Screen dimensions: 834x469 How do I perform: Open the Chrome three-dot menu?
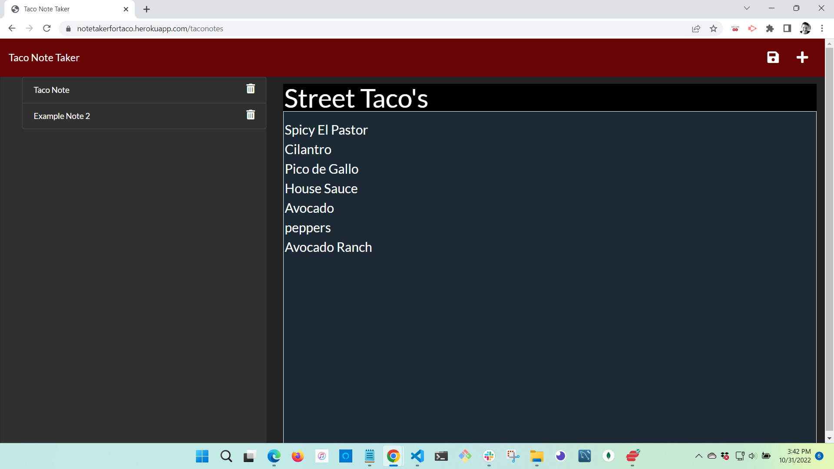pyautogui.click(x=822, y=28)
